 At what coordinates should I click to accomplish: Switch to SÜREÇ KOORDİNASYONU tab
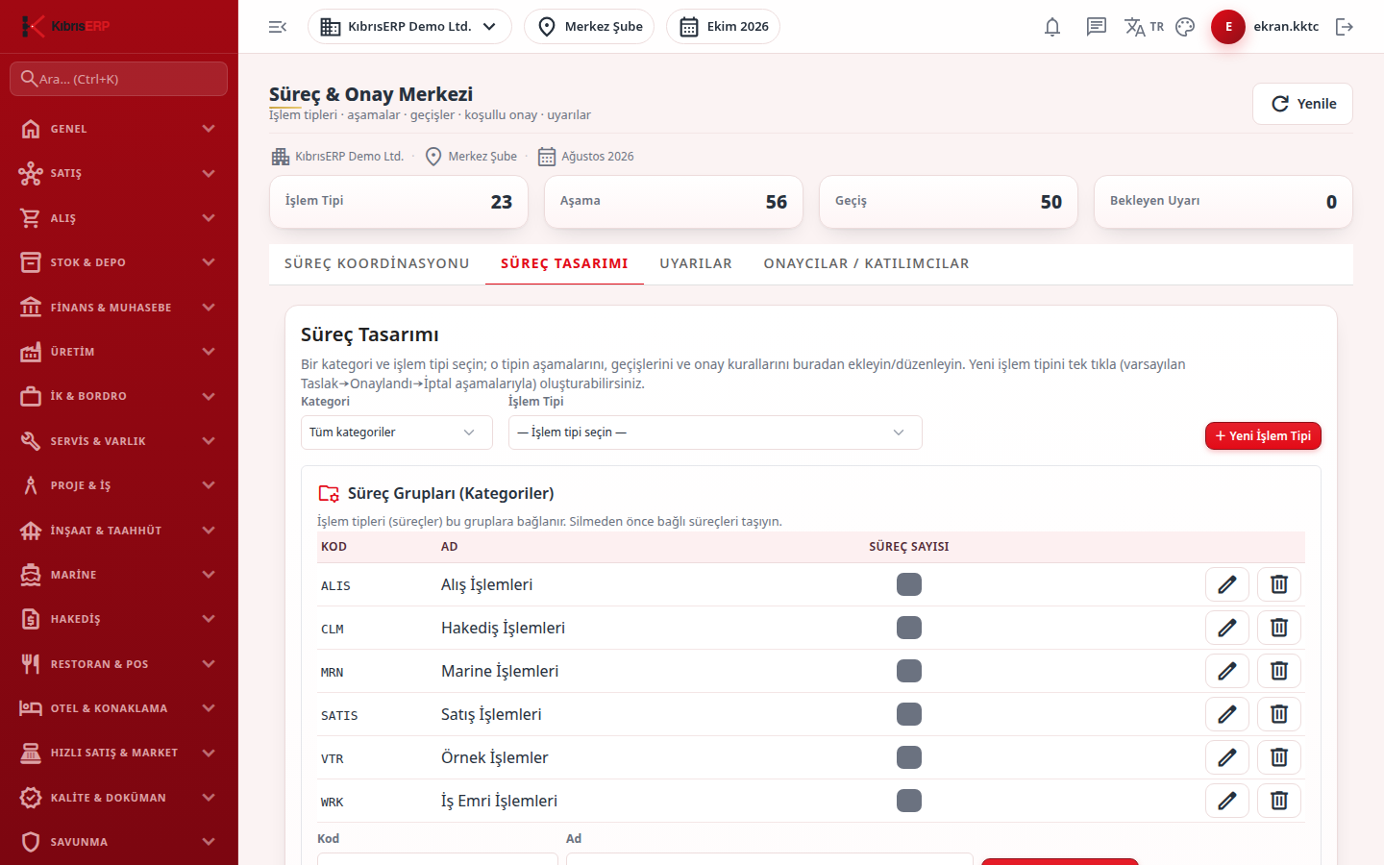click(x=377, y=263)
